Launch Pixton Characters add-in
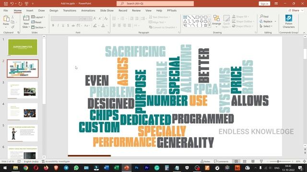Screen dimensions: 307x172 point(289,21)
